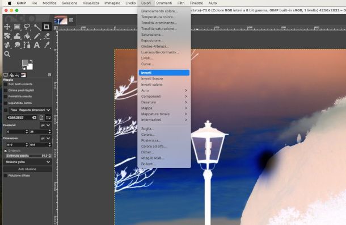Screen dimensions: 346x225
Task: Click the Dimensione width field
Action: point(15,145)
